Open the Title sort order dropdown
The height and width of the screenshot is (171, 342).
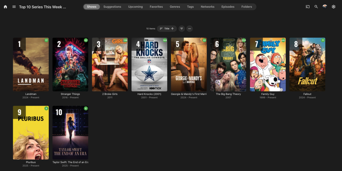167,28
